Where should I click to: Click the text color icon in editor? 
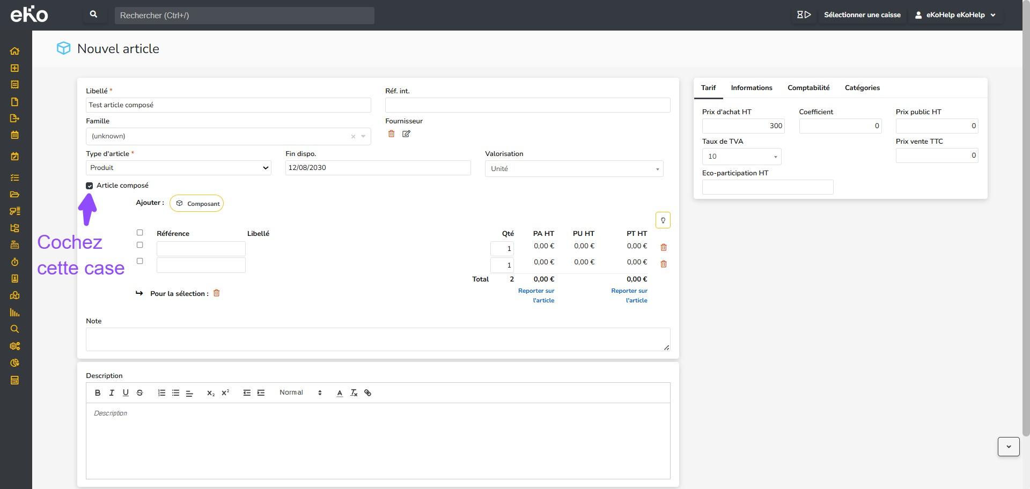(x=340, y=393)
